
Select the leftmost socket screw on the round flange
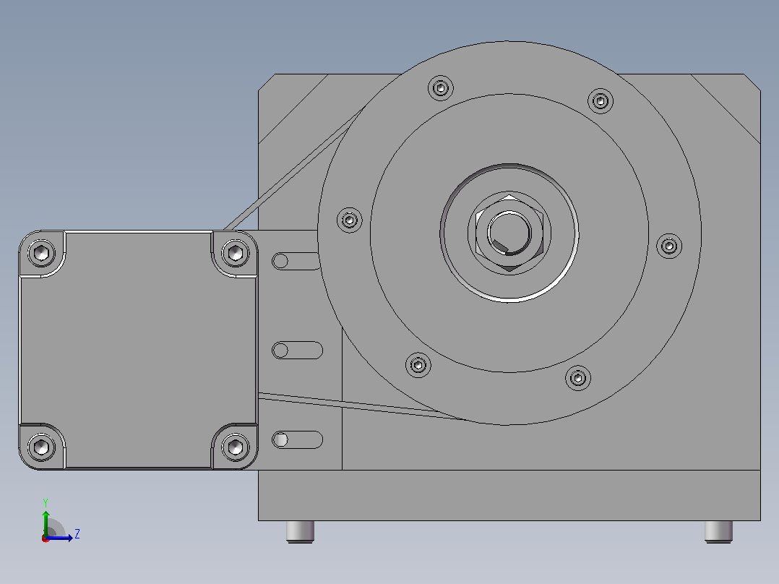click(349, 220)
